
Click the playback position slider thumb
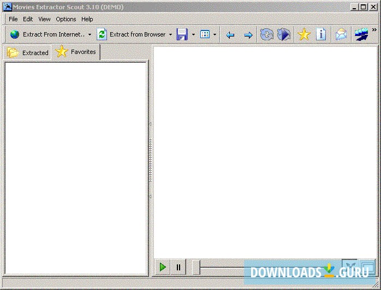(196, 268)
